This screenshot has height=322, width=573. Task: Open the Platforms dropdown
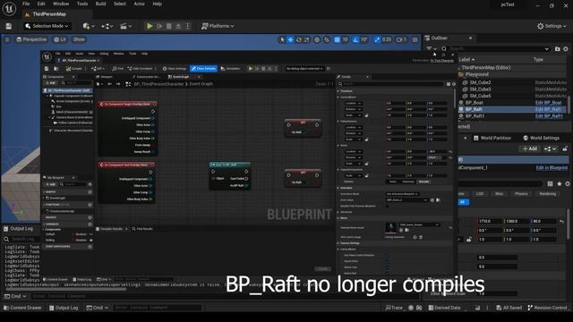218,26
